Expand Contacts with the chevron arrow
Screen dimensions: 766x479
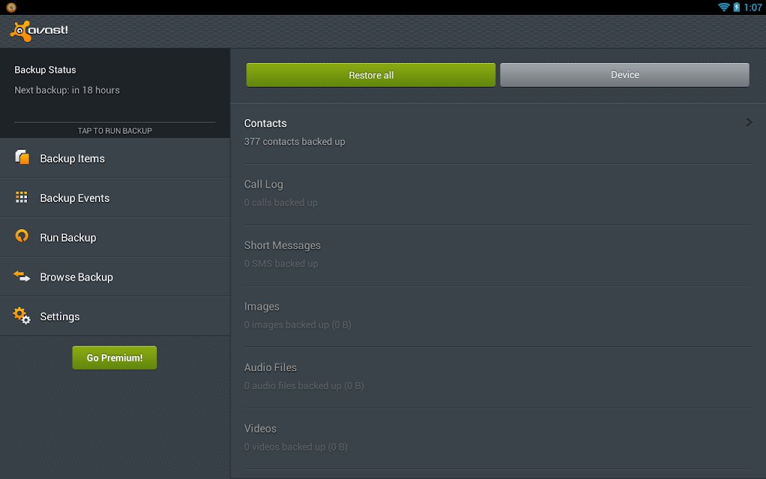point(749,122)
